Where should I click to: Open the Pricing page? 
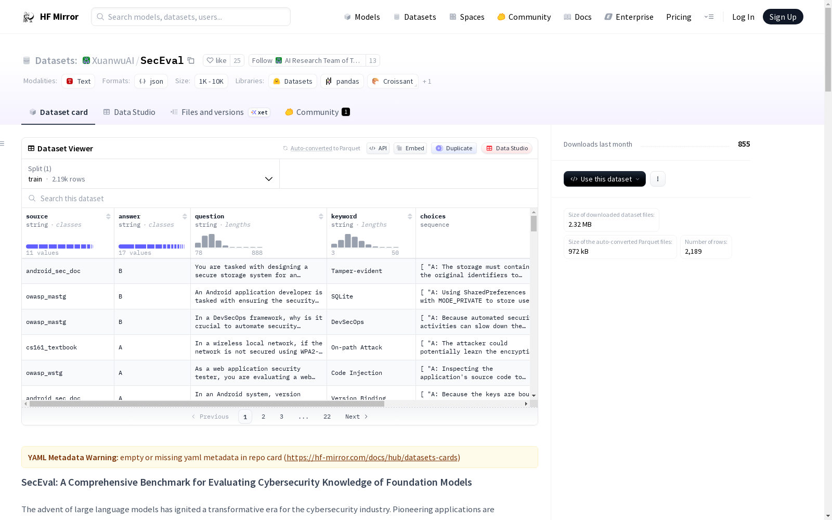point(679,17)
